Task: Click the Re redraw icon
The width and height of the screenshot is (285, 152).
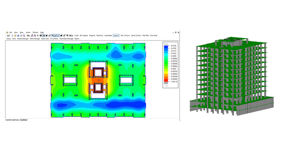Action: coord(28,36)
